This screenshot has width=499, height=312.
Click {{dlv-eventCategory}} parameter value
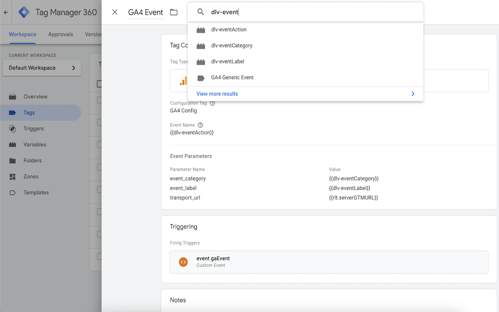[354, 179]
